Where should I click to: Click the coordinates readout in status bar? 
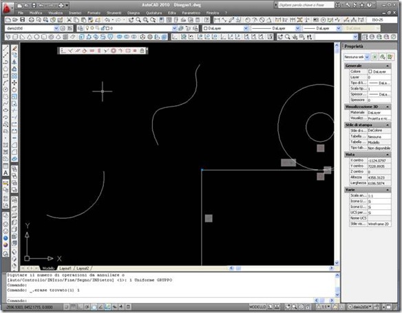point(29,307)
